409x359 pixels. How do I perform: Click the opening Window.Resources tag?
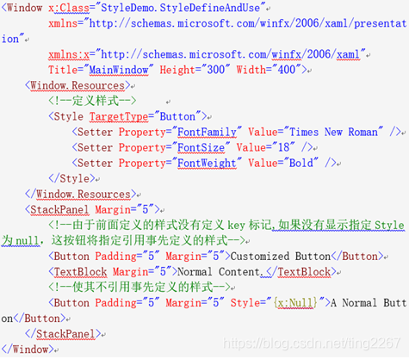click(x=77, y=85)
